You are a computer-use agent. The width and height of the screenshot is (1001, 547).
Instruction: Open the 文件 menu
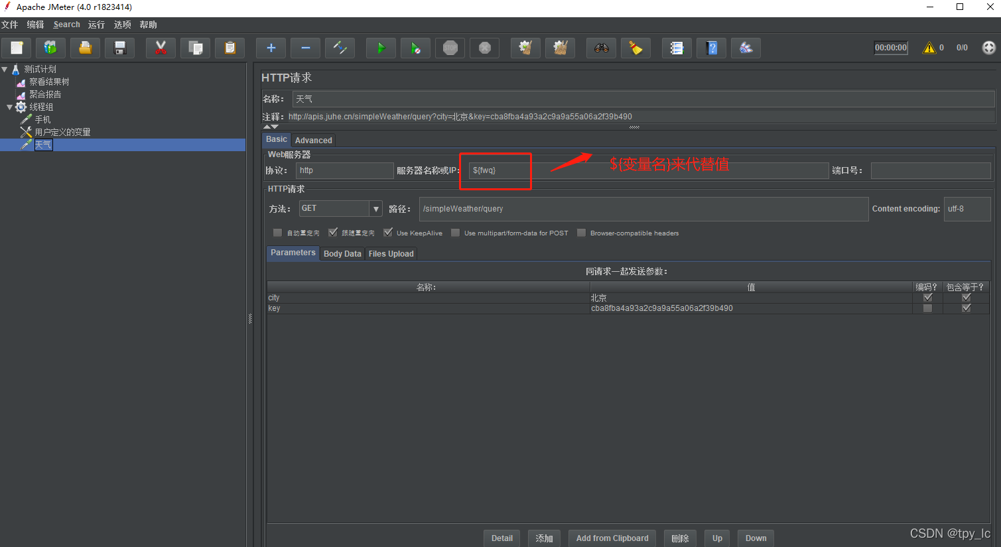9,25
